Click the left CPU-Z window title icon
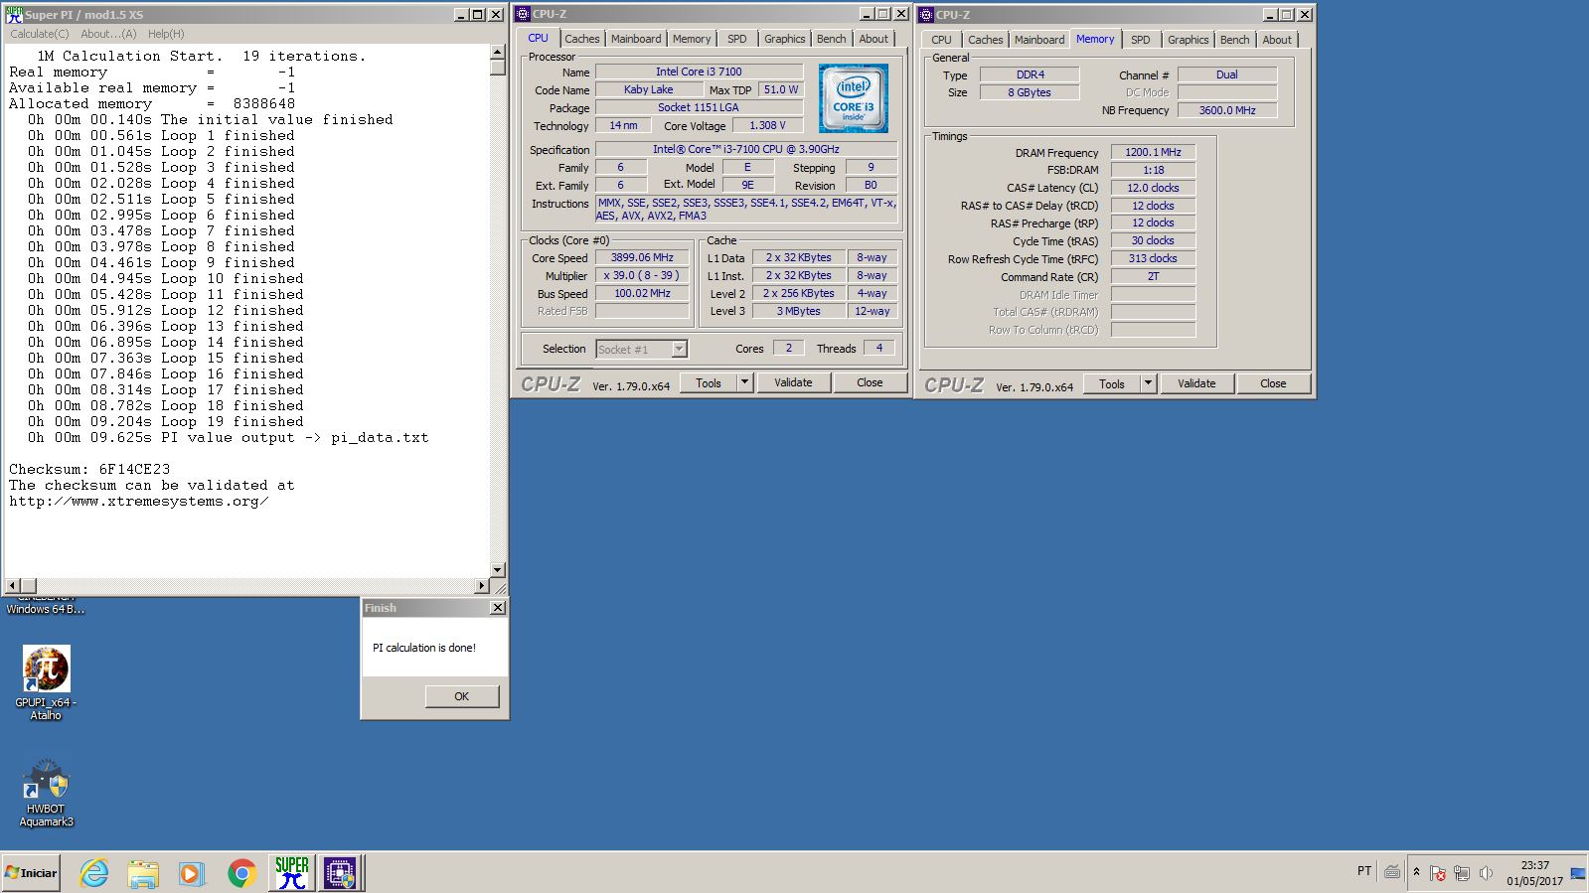The height and width of the screenshot is (893, 1589). [523, 13]
